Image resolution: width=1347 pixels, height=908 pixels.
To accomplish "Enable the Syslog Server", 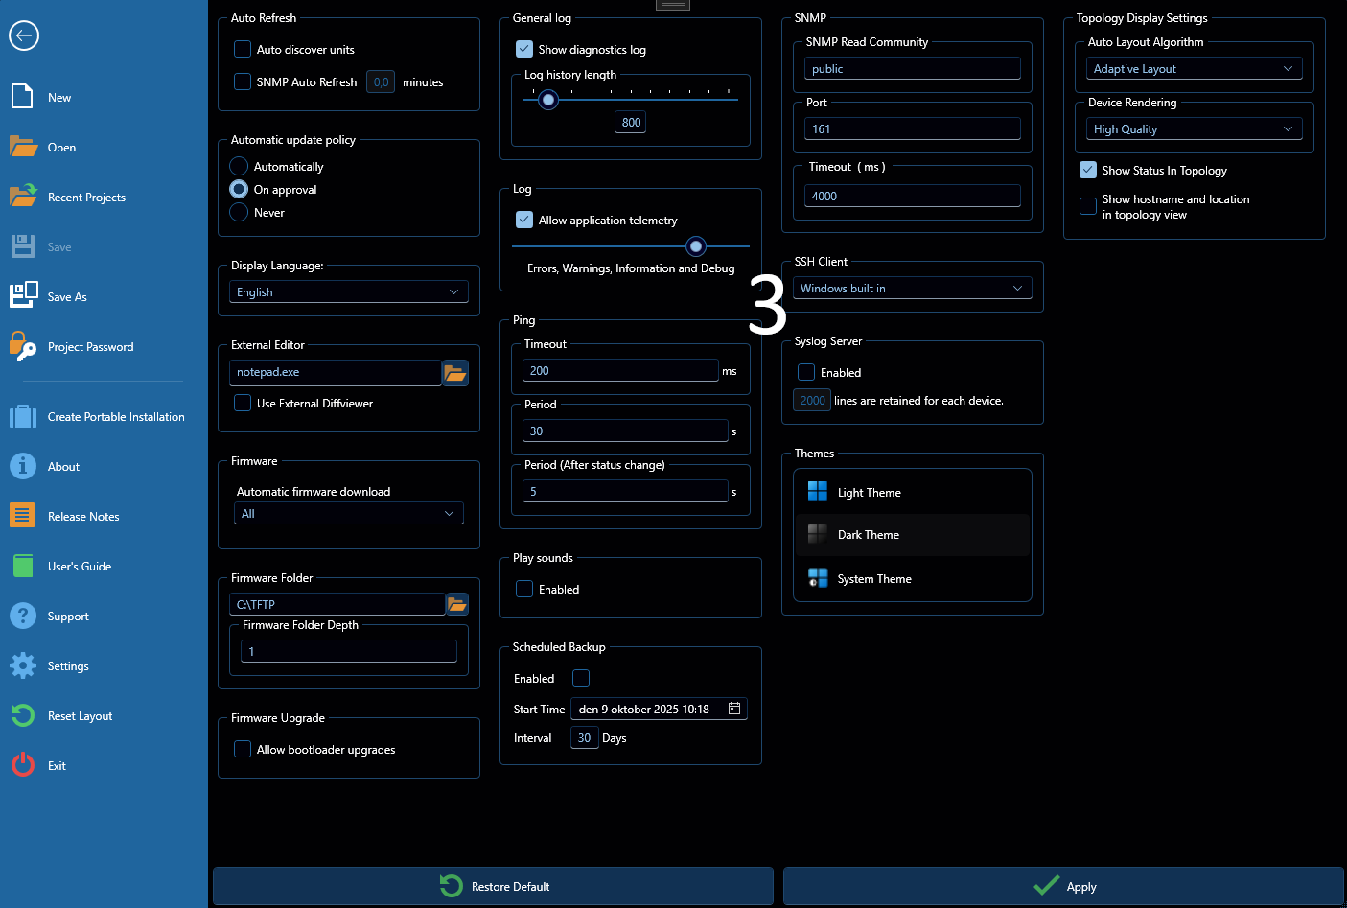I will point(805,372).
